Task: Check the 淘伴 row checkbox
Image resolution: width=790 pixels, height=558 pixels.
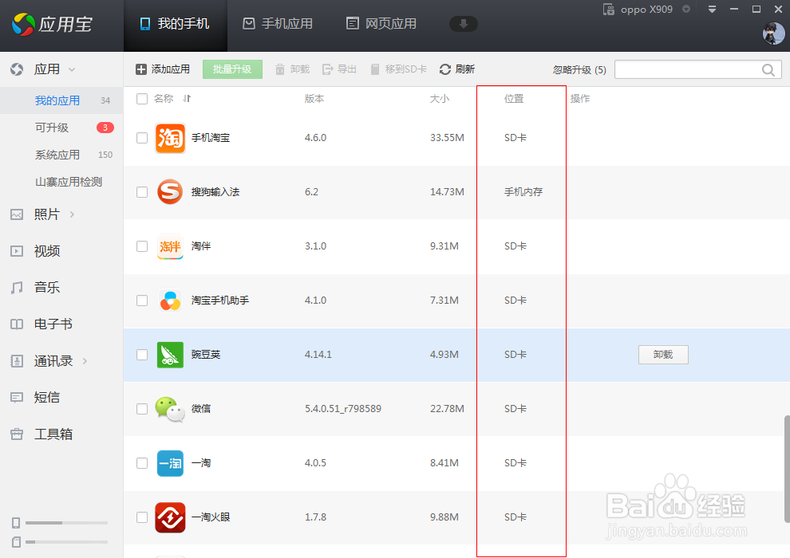Action: [142, 246]
